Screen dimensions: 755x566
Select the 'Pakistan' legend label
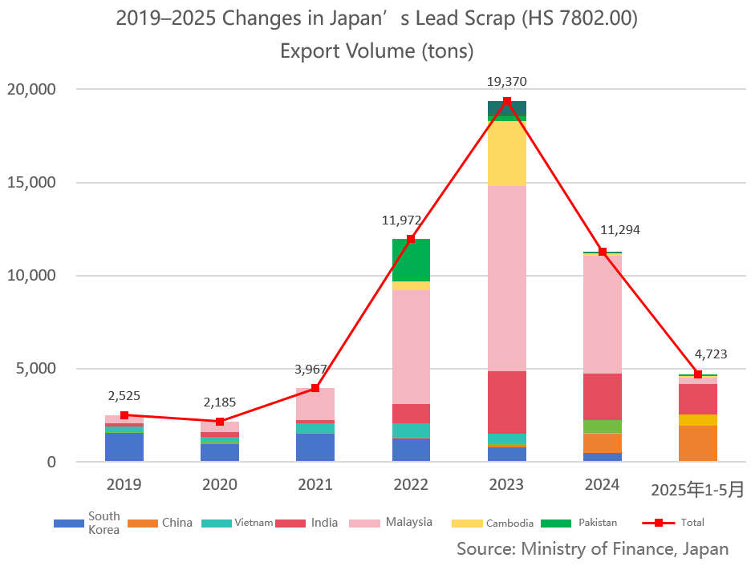pyautogui.click(x=598, y=523)
